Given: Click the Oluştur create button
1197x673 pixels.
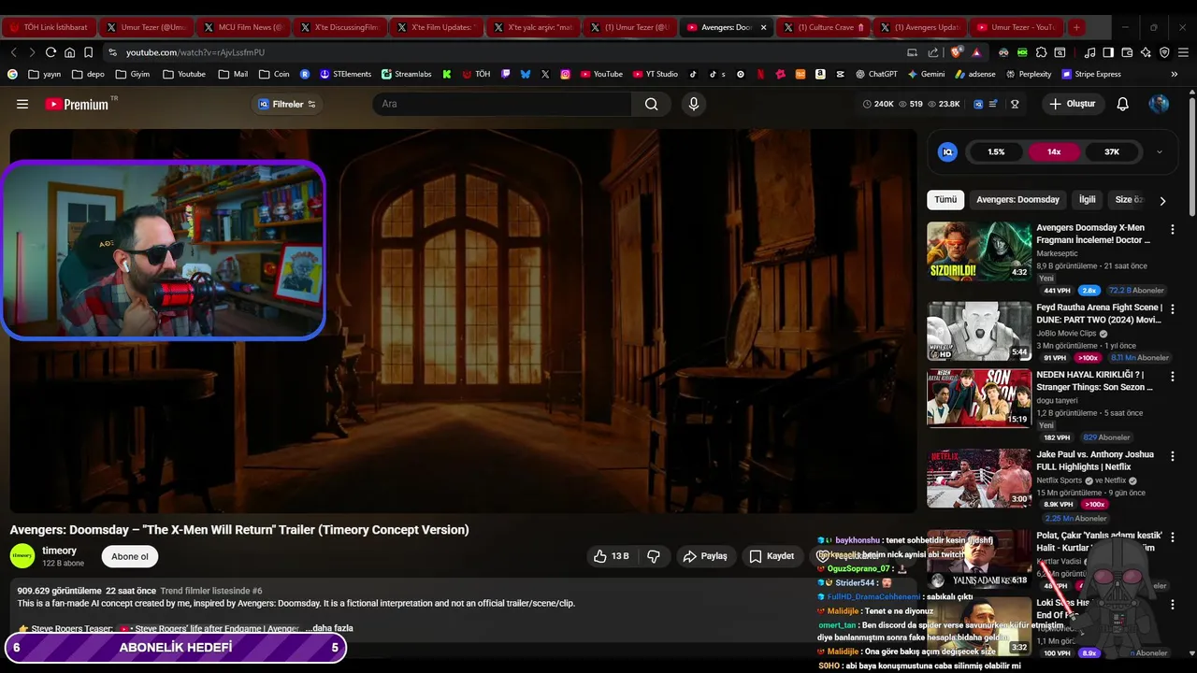Looking at the screenshot, I should click(1073, 104).
